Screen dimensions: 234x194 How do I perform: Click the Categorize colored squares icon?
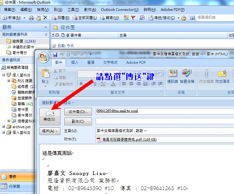[126, 18]
